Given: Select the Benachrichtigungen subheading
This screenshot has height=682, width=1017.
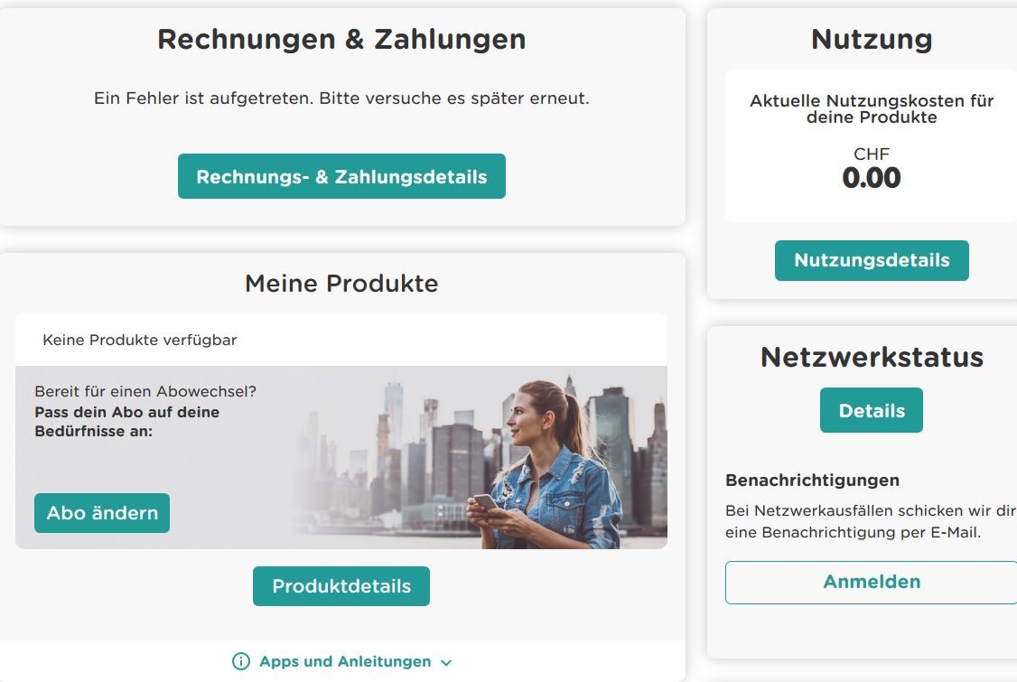Looking at the screenshot, I should click(812, 480).
